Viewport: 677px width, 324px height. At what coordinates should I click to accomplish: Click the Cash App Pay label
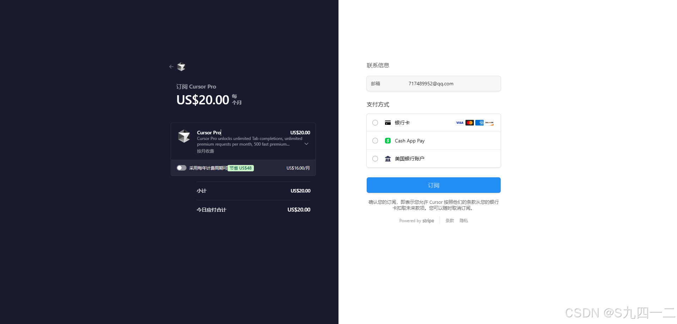(x=410, y=141)
